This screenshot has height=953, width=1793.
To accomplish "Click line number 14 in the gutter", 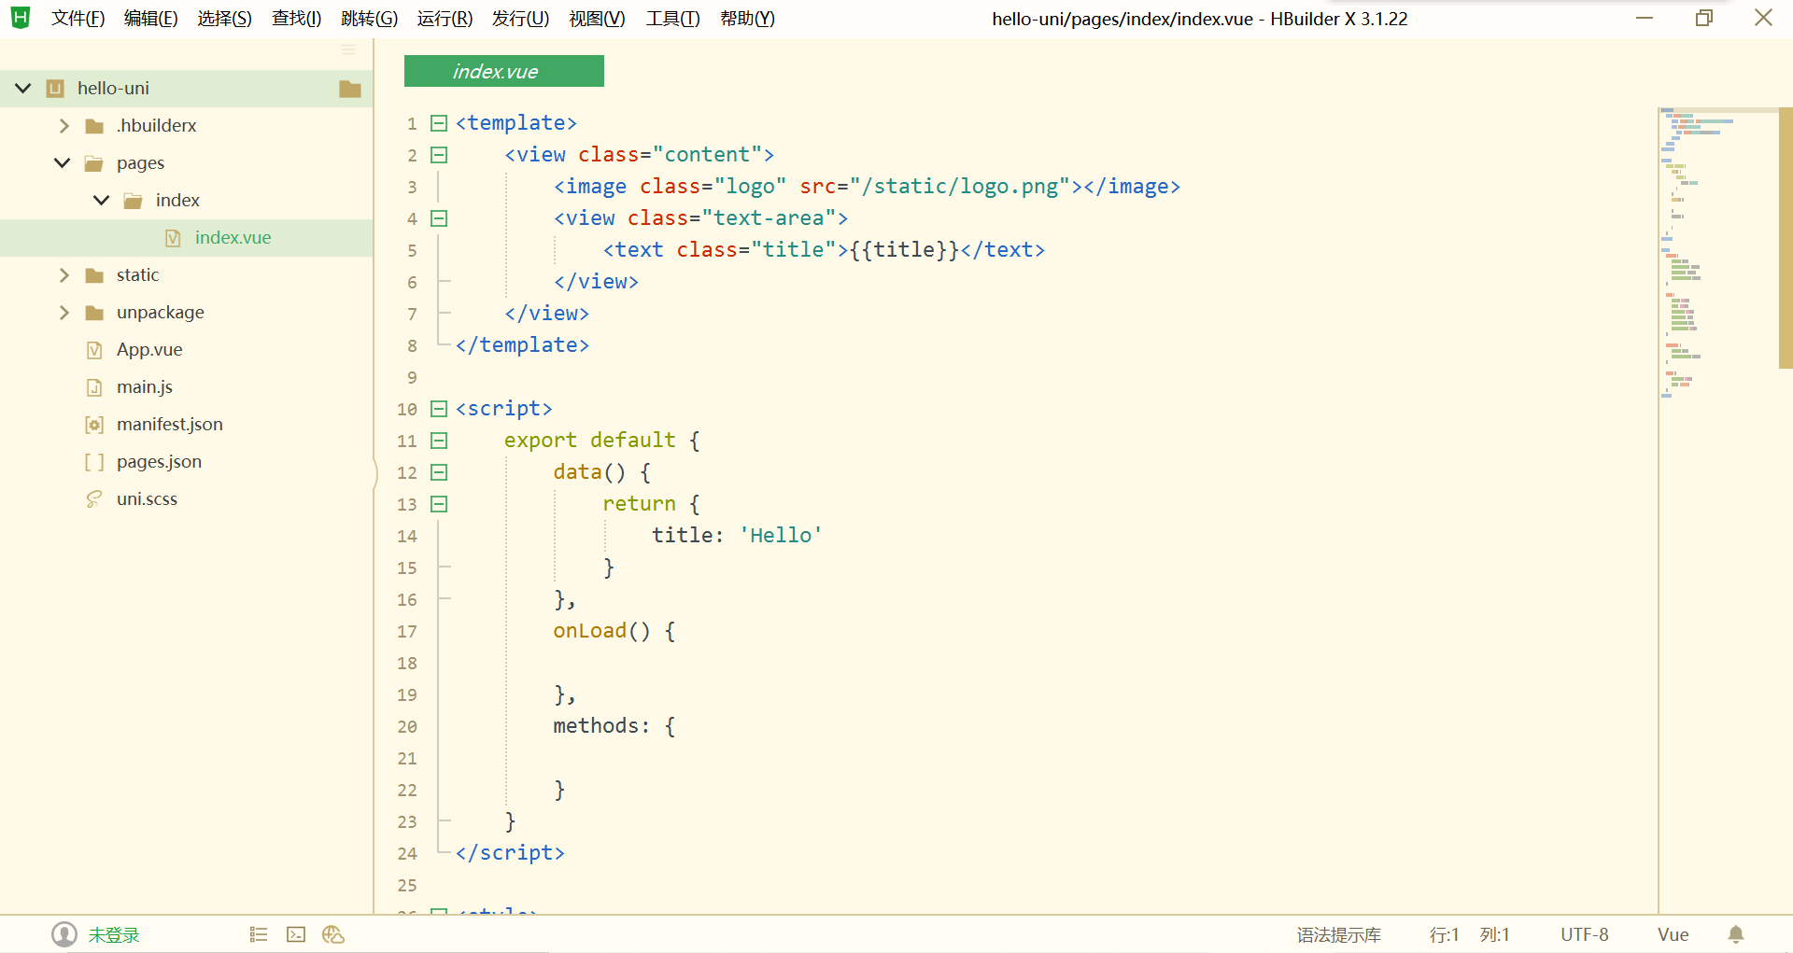I will point(407,536).
